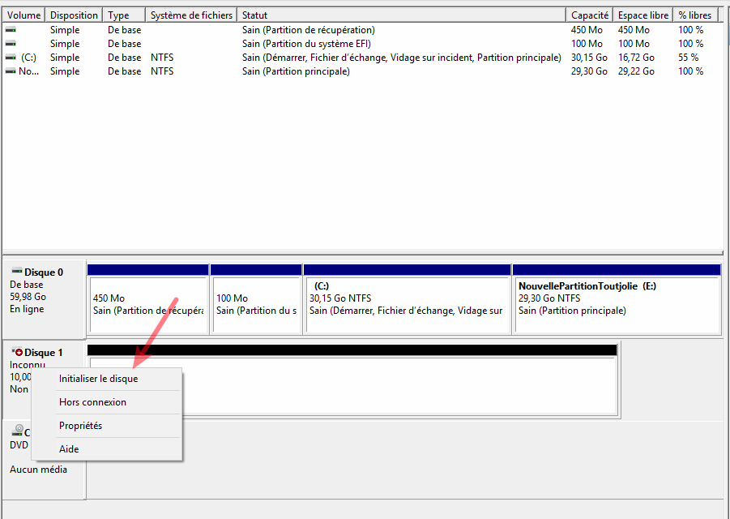Click "Sain (Partition de récupération)" status cell
The width and height of the screenshot is (730, 519).
point(308,30)
